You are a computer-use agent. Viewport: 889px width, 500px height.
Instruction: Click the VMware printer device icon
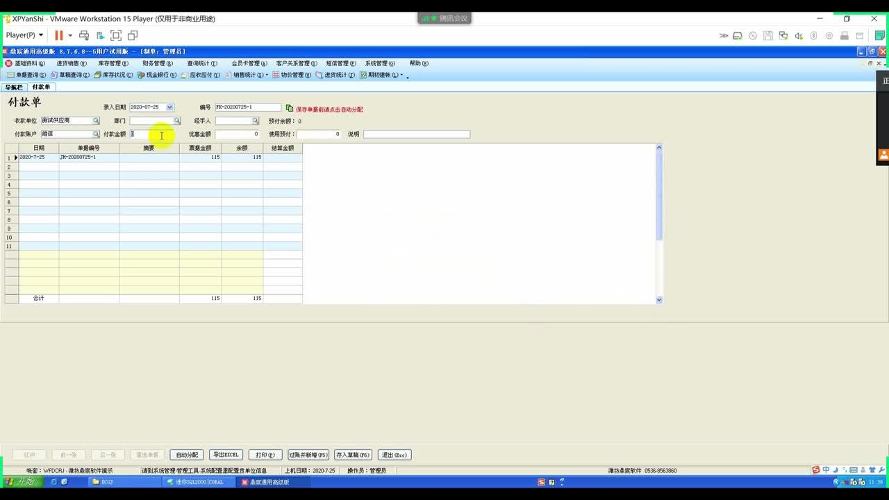(845, 35)
